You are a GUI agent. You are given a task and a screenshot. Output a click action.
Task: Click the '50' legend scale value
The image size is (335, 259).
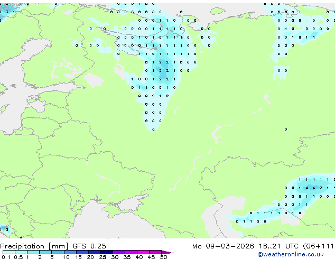pyautogui.click(x=164, y=257)
